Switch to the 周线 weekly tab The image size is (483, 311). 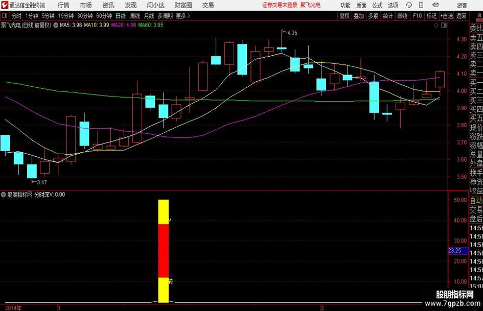[135, 16]
